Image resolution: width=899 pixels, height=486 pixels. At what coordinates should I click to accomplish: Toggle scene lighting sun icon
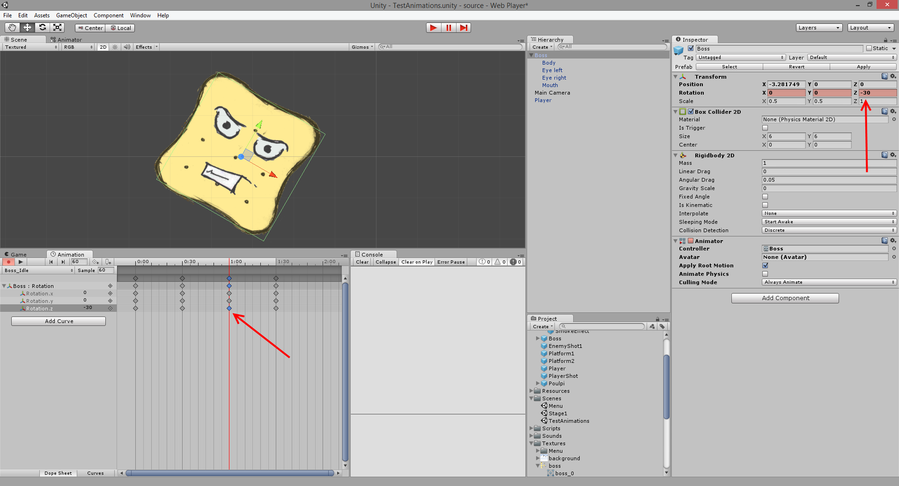click(115, 47)
